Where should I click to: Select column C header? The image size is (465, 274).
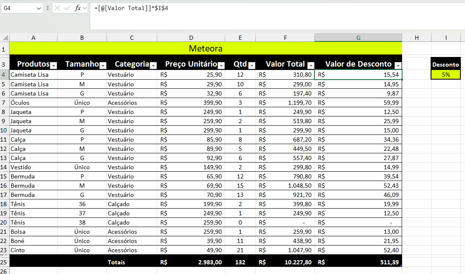(132, 38)
